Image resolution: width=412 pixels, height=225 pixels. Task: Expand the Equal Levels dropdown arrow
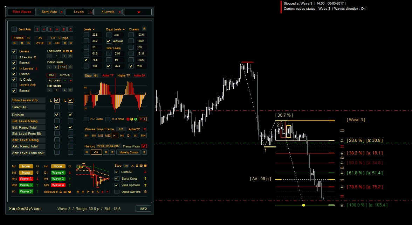click(124, 29)
